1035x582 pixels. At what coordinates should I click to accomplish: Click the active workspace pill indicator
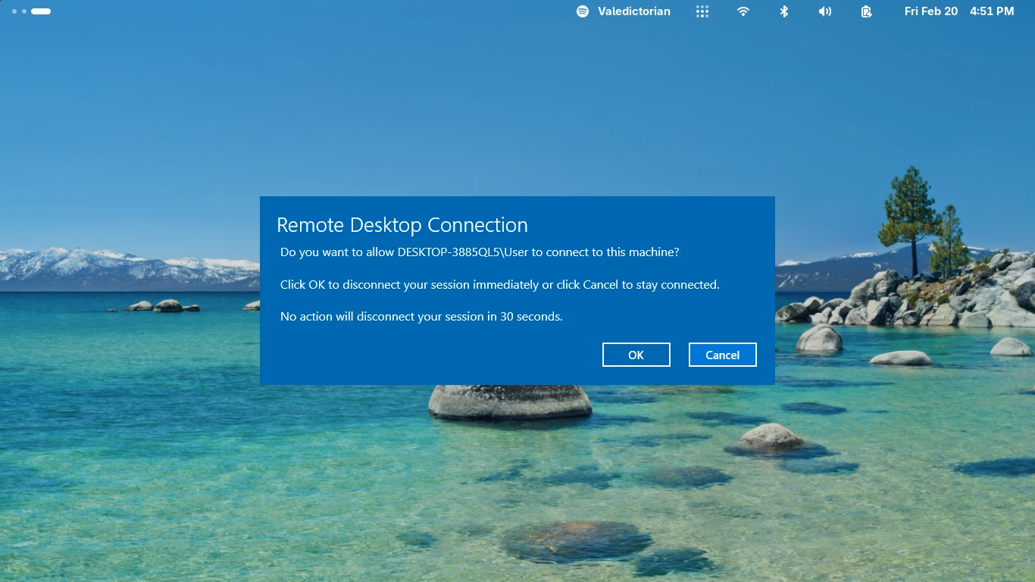click(x=41, y=11)
